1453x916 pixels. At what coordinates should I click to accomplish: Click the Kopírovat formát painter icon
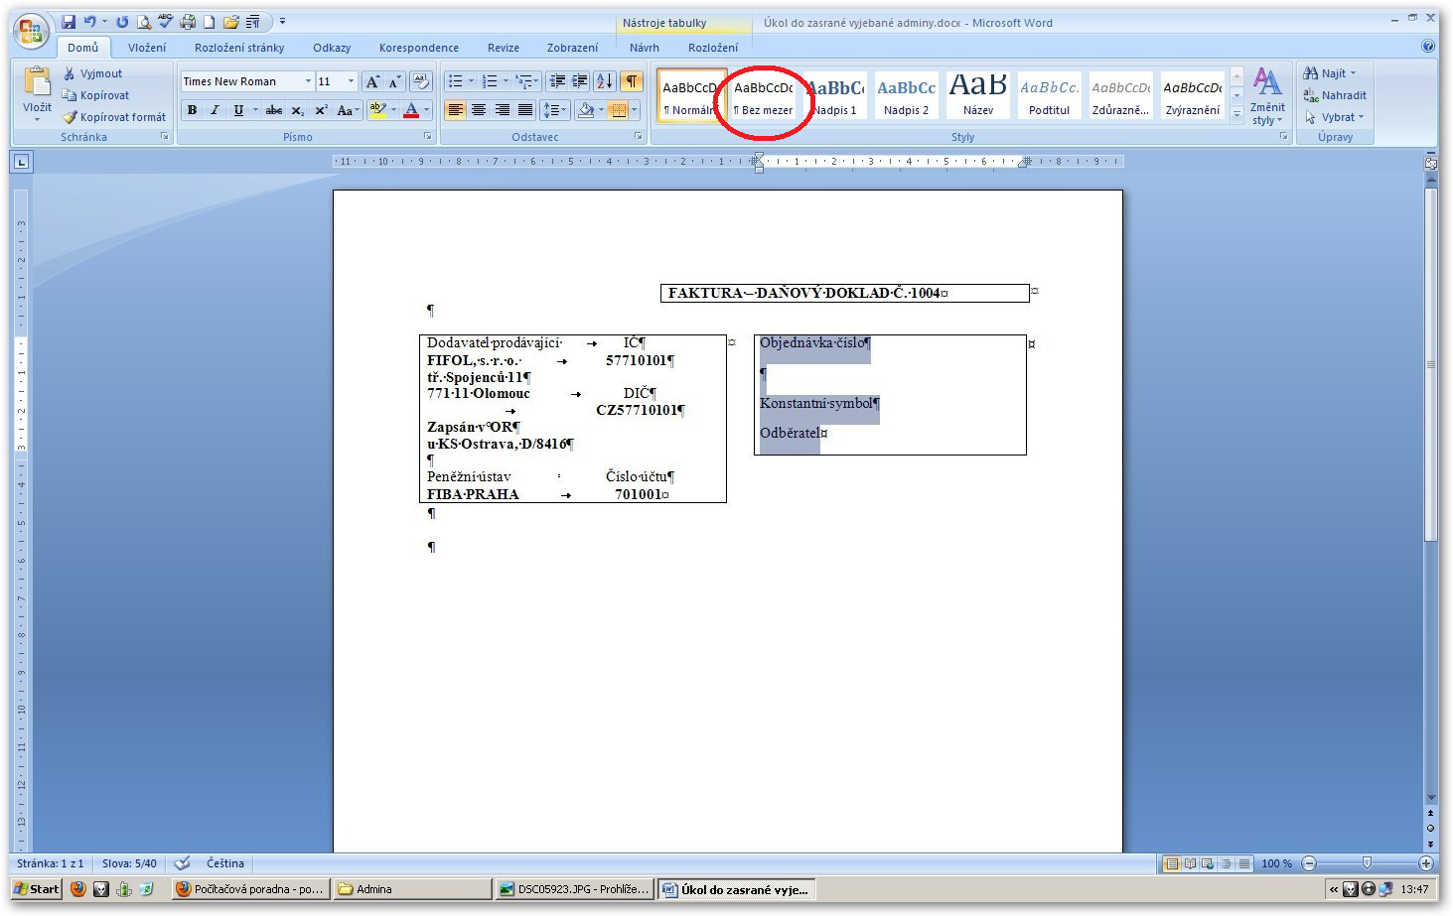click(x=71, y=117)
